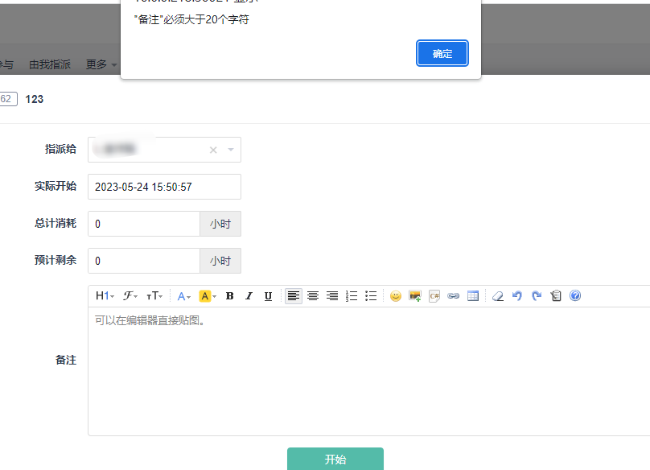Insert a code block with the C# icon
Viewport: 650px width, 470px height.
(434, 296)
